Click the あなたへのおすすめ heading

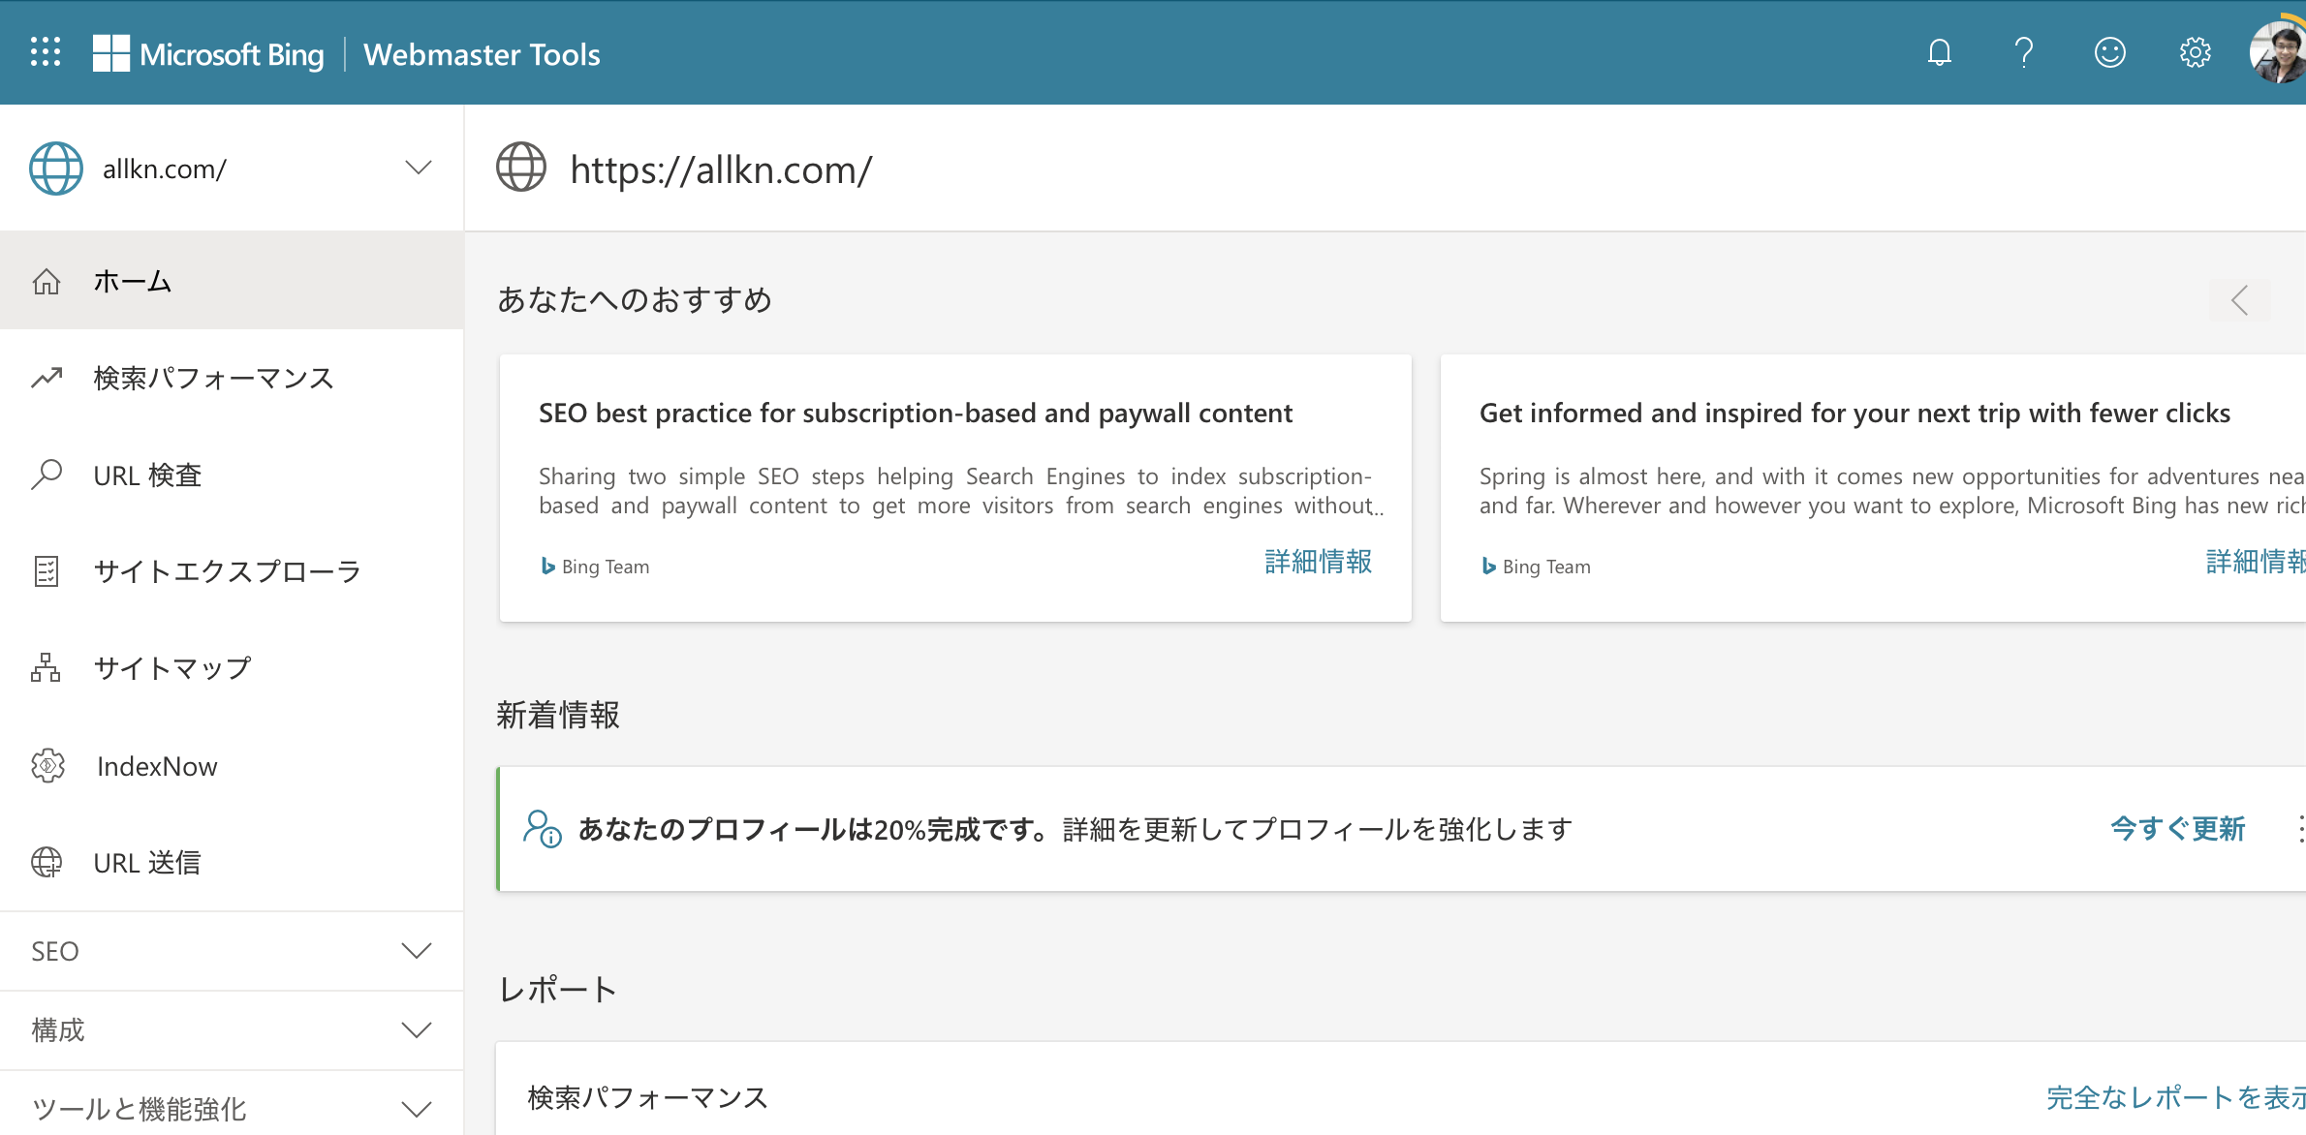click(635, 300)
